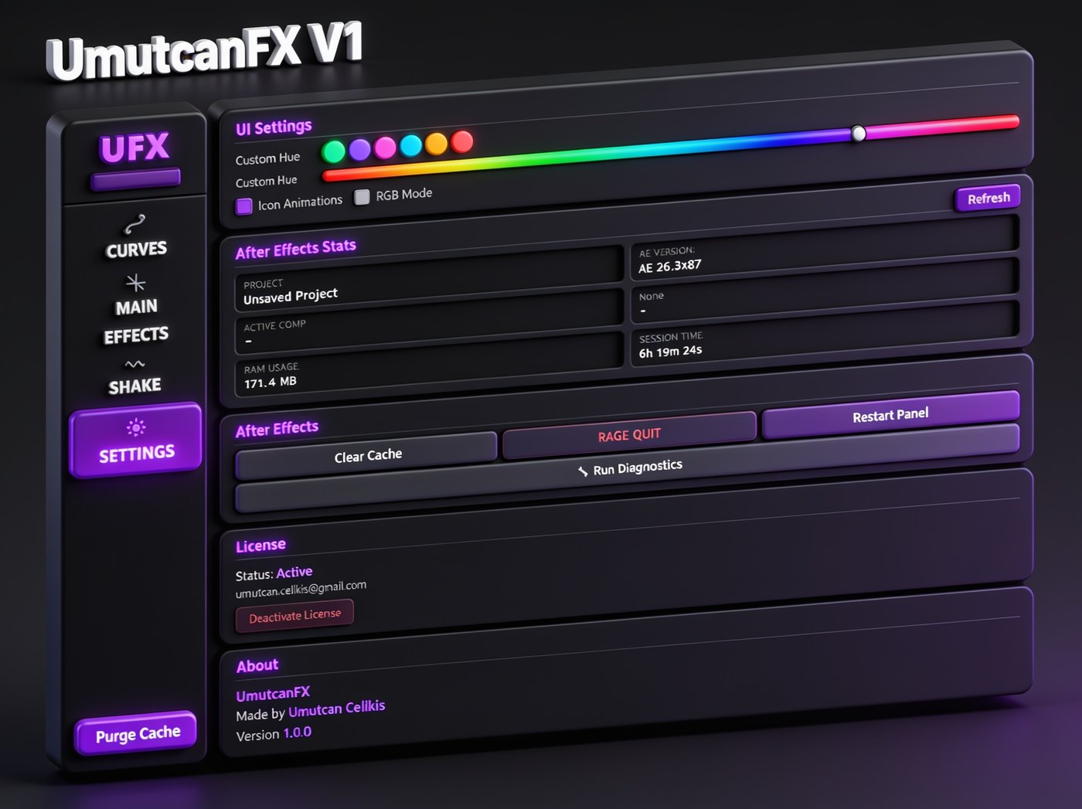
Task: Enable the RGB Mode checkbox
Action: pos(362,197)
